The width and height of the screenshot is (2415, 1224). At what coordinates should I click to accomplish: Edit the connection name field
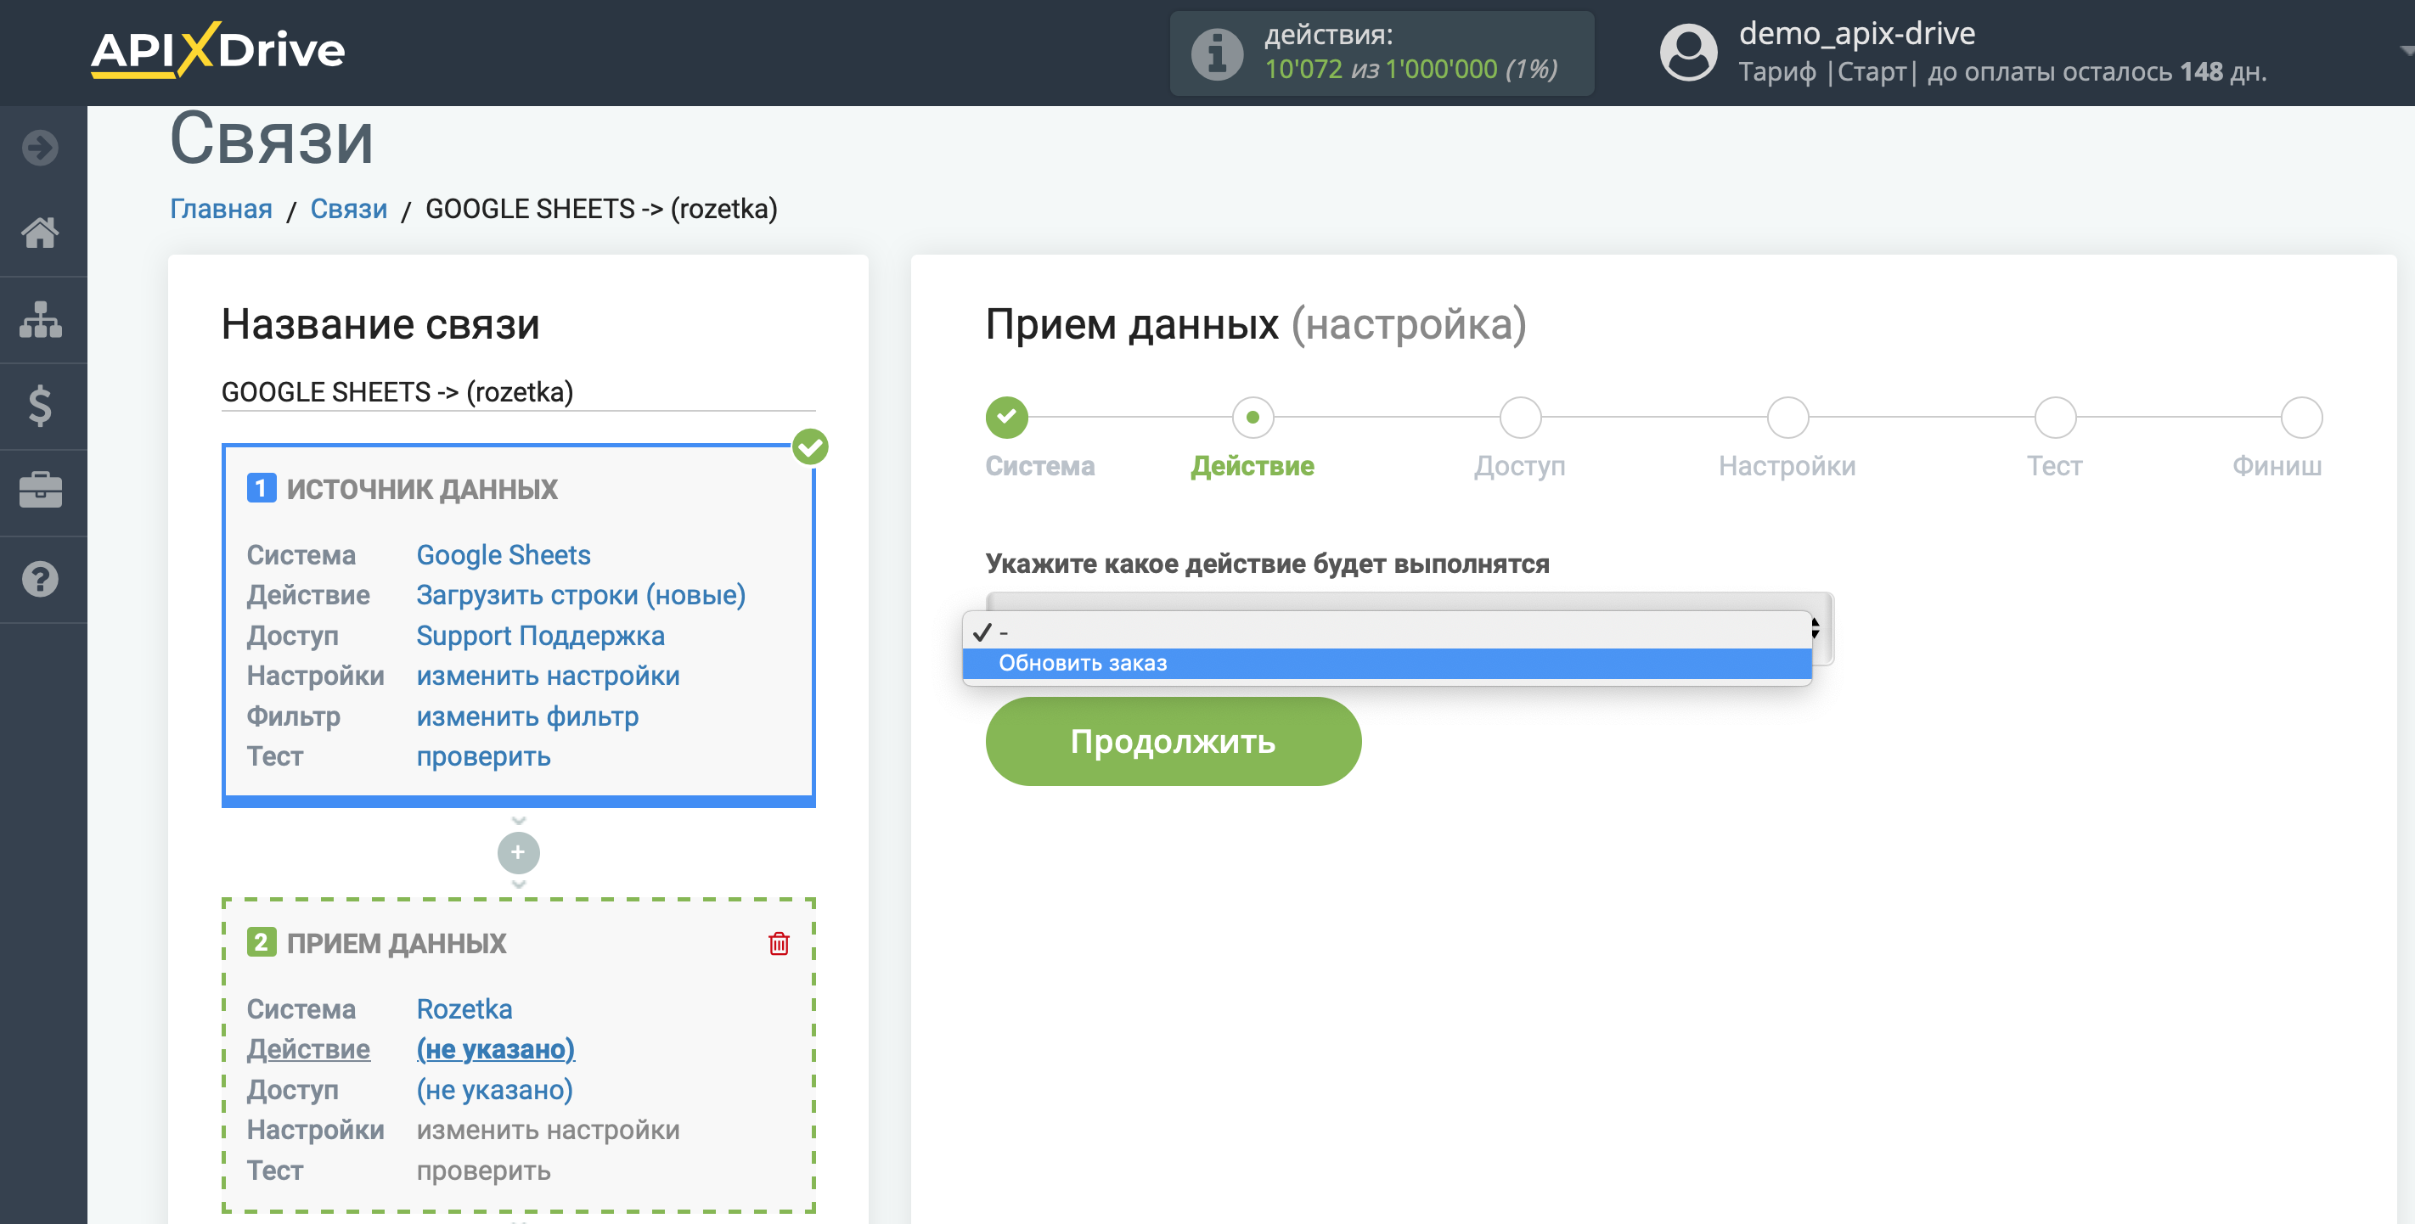point(519,392)
